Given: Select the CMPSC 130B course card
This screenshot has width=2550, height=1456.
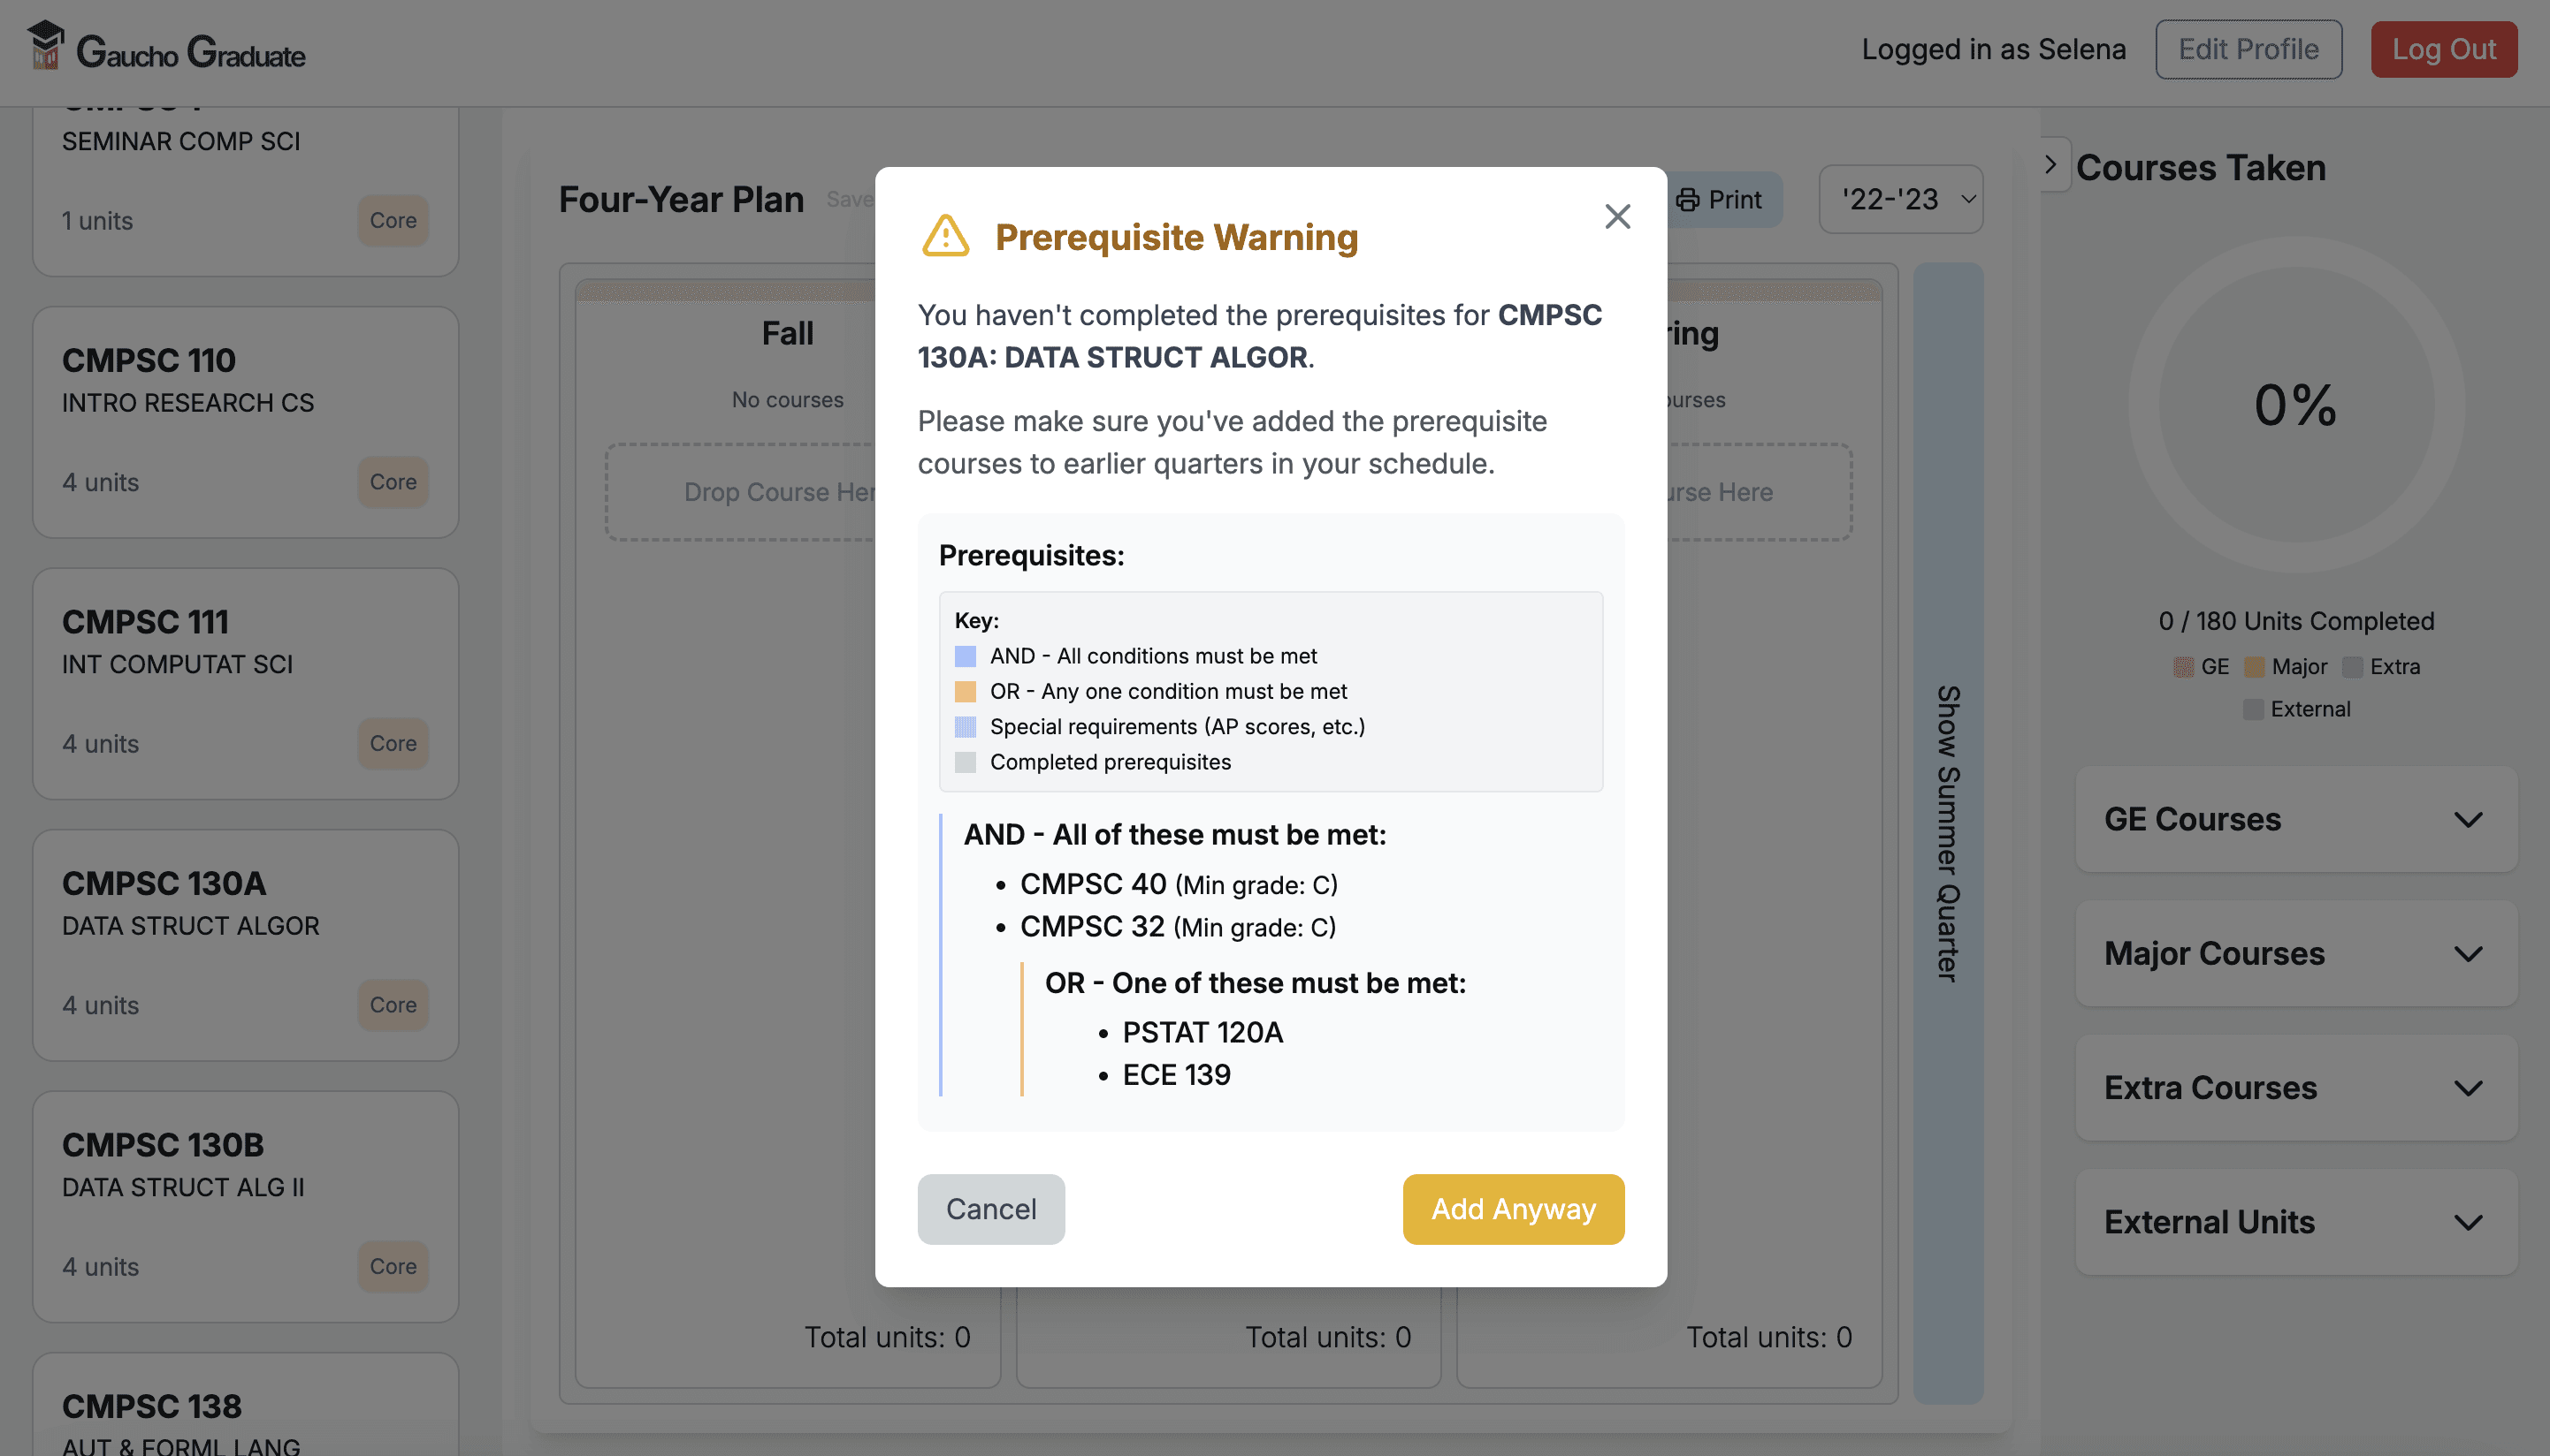Looking at the screenshot, I should tap(245, 1206).
